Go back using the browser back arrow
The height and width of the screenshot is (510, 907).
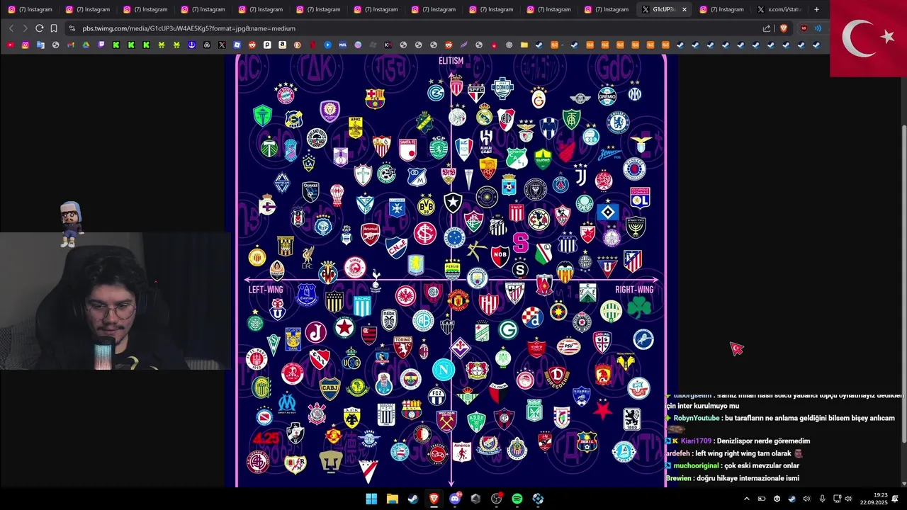click(11, 28)
